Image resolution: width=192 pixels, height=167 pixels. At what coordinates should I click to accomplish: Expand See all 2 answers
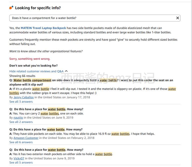tap(21, 122)
